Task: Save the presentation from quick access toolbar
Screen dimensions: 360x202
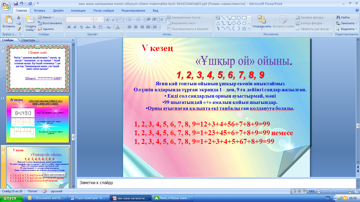Action: click(x=16, y=4)
